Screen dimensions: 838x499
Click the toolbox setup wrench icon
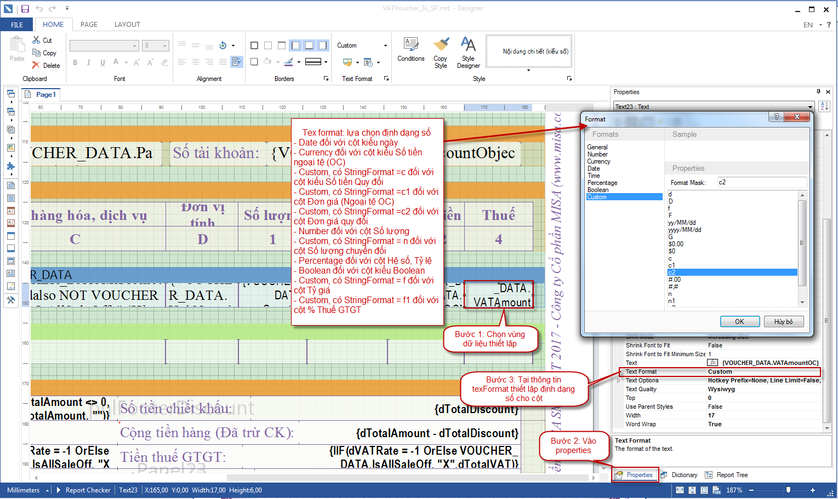pyautogui.click(x=10, y=300)
